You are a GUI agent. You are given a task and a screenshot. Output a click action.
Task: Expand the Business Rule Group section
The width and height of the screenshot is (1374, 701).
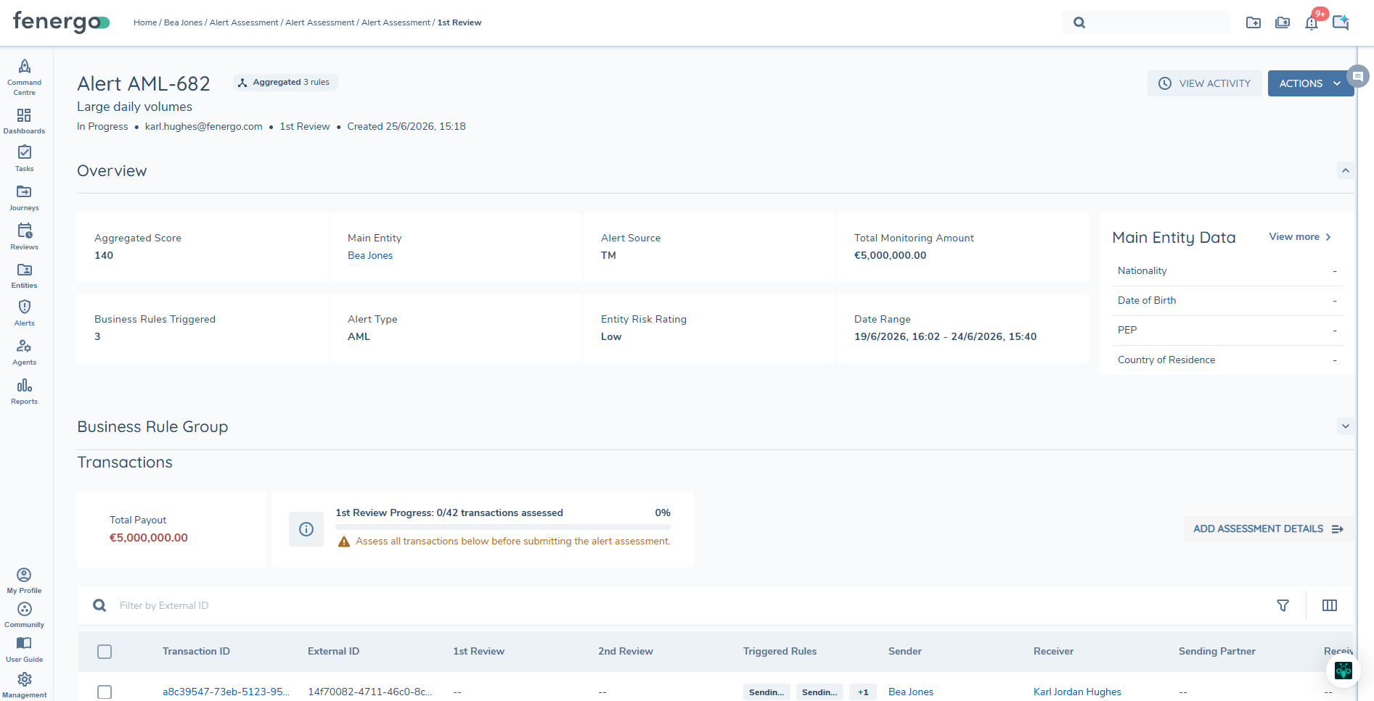pos(1346,426)
